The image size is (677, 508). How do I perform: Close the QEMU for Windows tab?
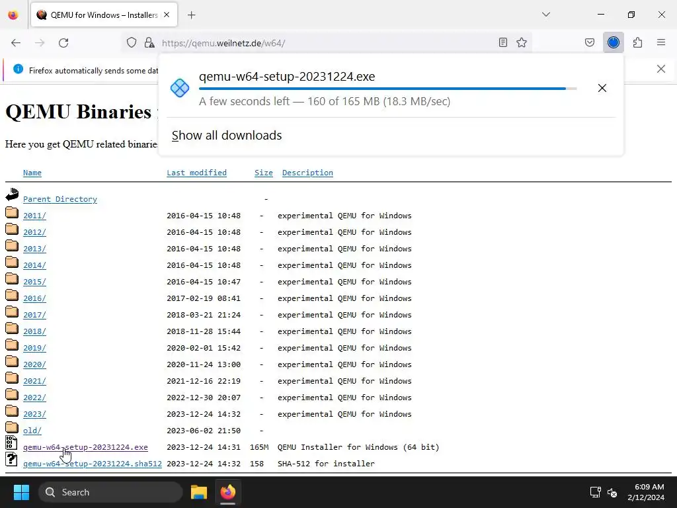tap(167, 15)
